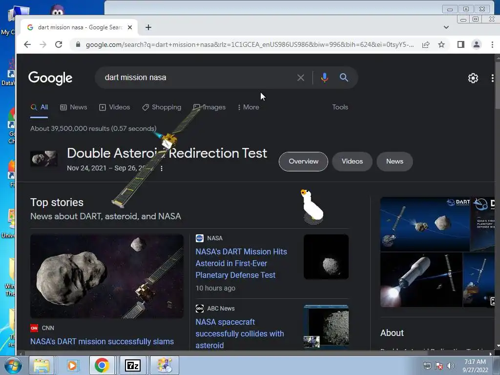Open CNN DART mission successfully slams link
The image size is (500, 375).
click(x=102, y=341)
